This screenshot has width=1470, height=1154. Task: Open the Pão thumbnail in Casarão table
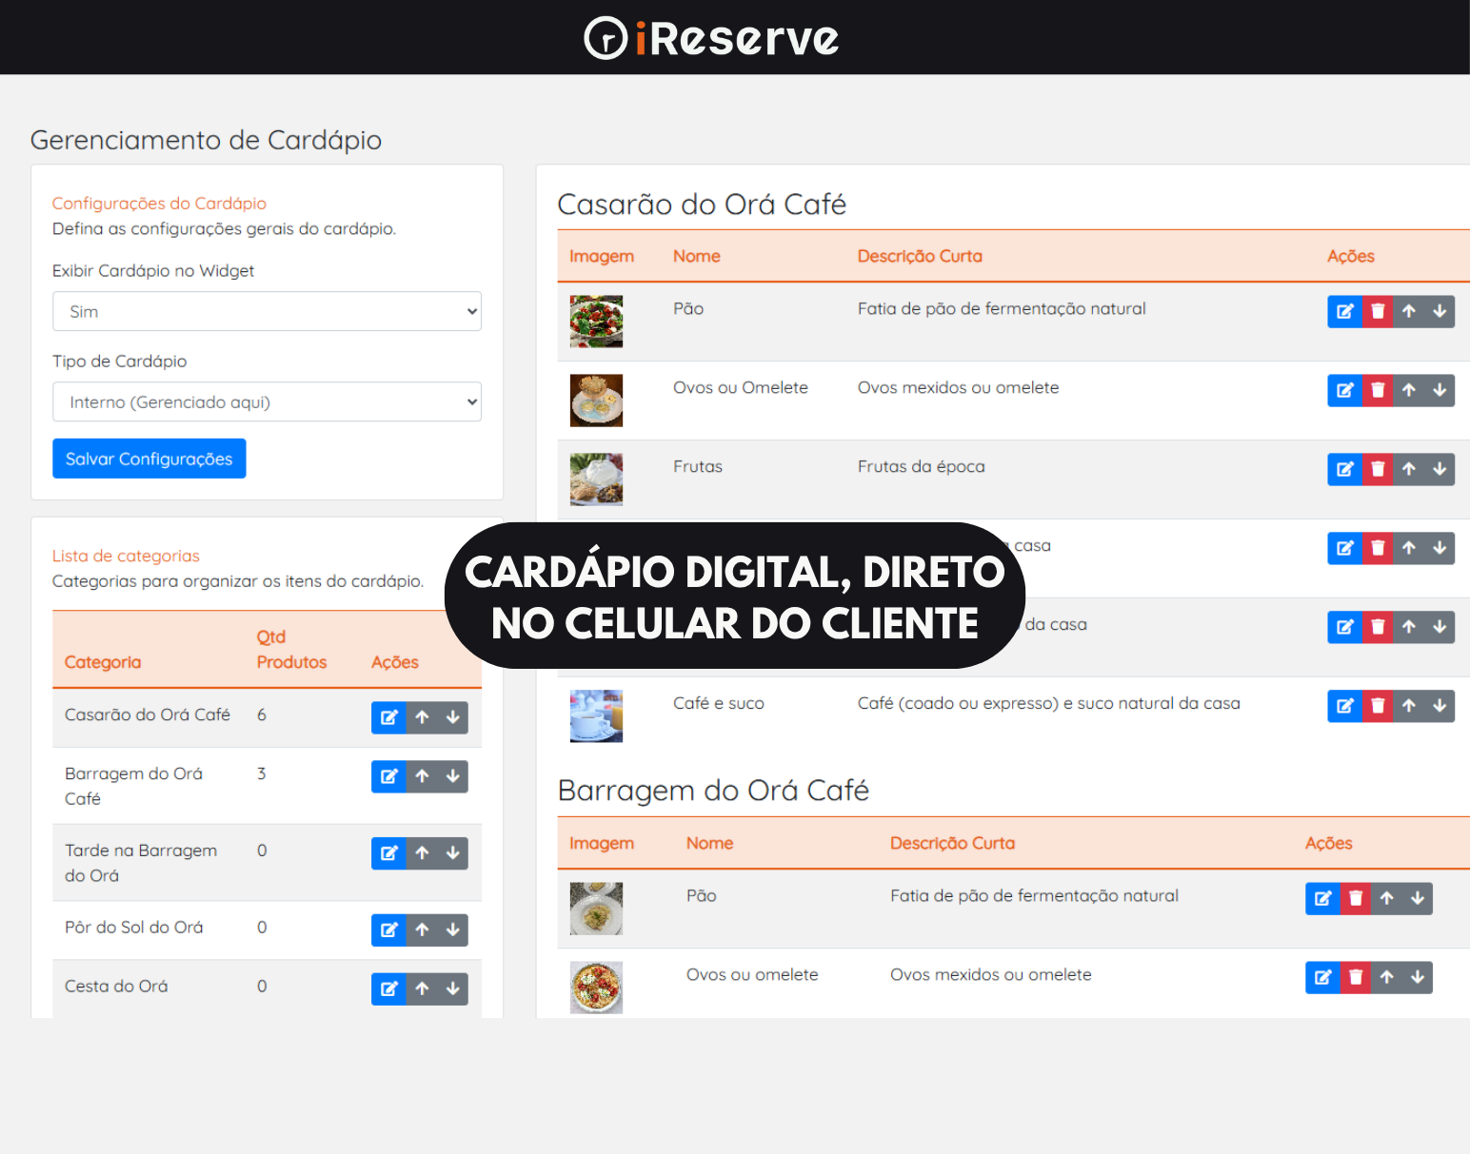[596, 322]
